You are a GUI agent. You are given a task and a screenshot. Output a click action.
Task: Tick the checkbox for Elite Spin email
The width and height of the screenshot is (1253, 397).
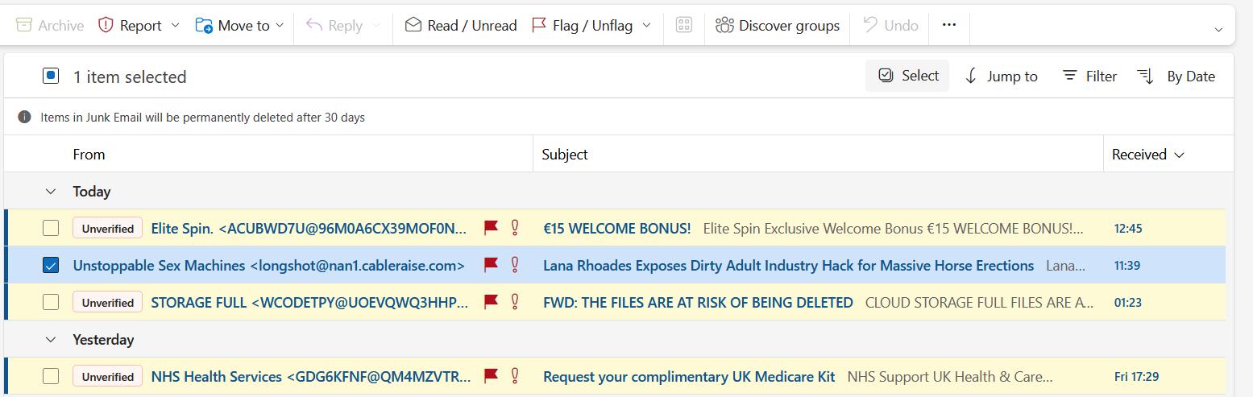pos(51,228)
